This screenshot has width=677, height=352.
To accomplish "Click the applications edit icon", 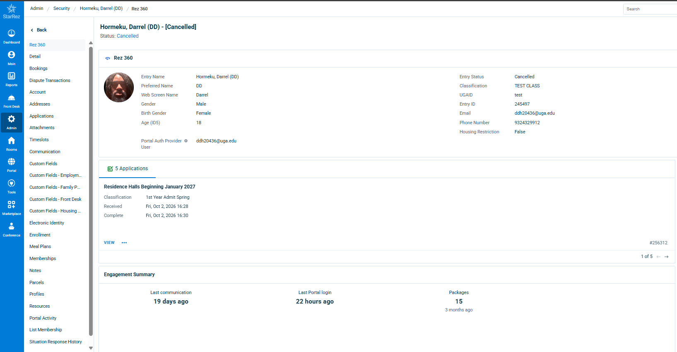I will (110, 169).
